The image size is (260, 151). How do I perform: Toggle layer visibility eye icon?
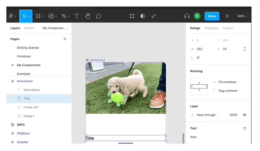(245, 115)
